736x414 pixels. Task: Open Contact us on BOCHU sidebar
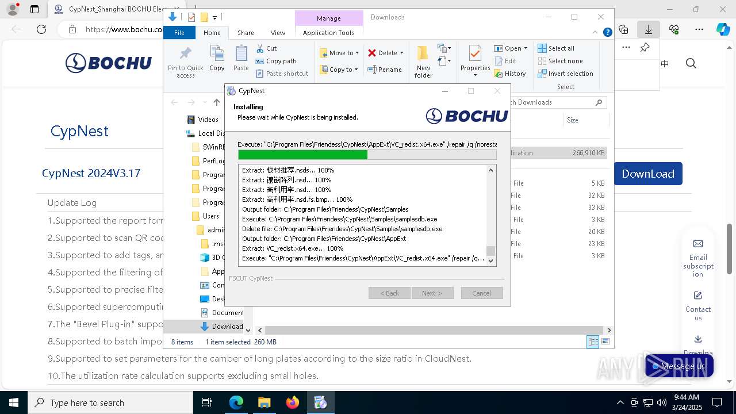coord(698,306)
